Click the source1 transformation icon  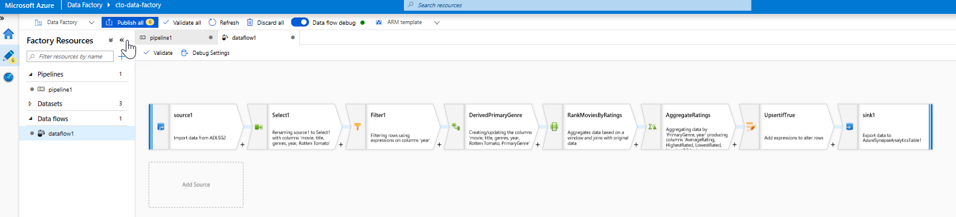pyautogui.click(x=161, y=127)
